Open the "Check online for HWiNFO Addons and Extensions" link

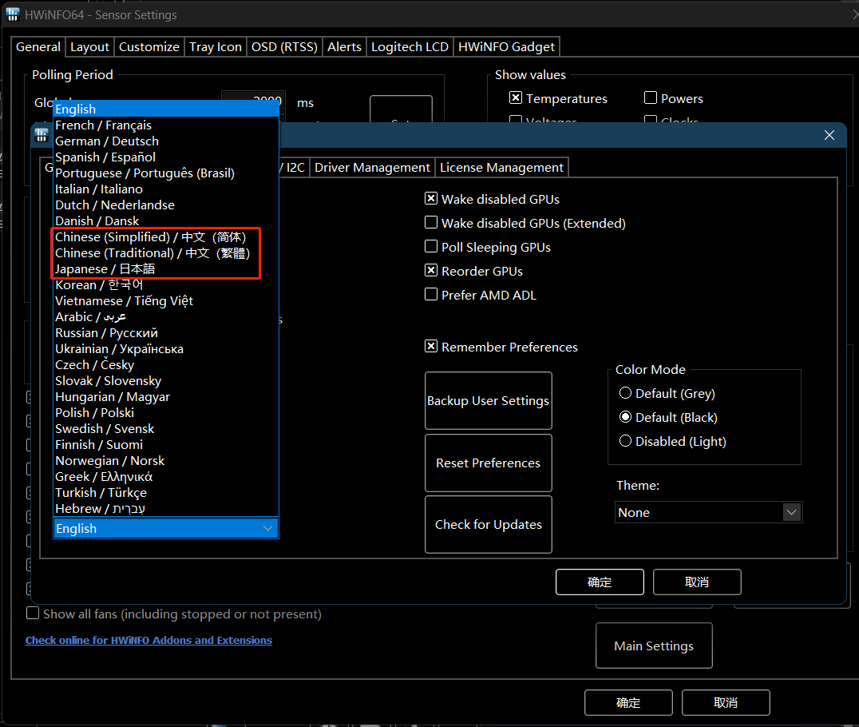pyautogui.click(x=148, y=640)
